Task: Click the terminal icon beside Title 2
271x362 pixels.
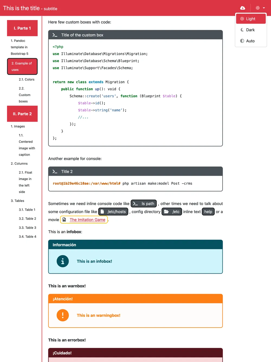Action: 55,172
